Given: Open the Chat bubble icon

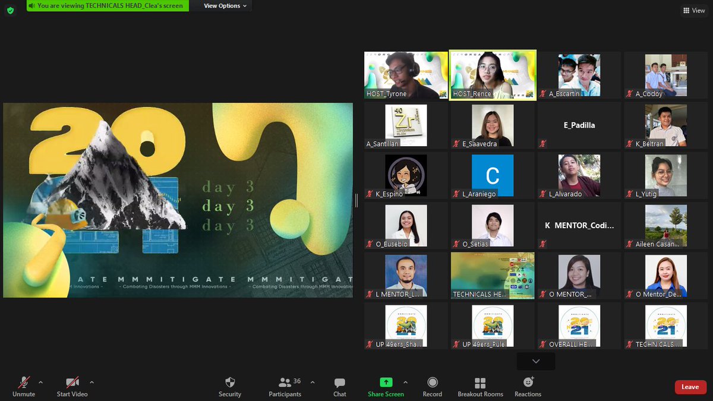Looking at the screenshot, I should tap(340, 383).
